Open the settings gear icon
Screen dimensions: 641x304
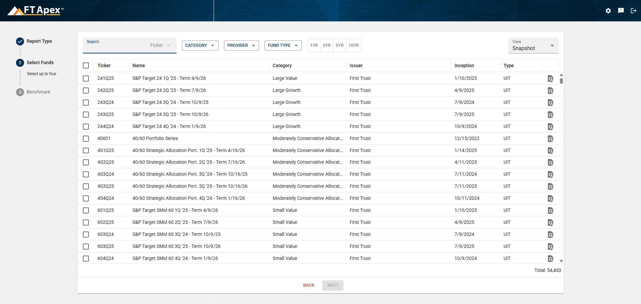pos(608,11)
